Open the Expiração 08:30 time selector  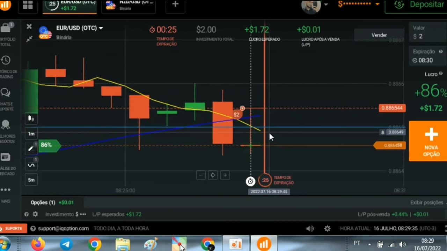[427, 56]
